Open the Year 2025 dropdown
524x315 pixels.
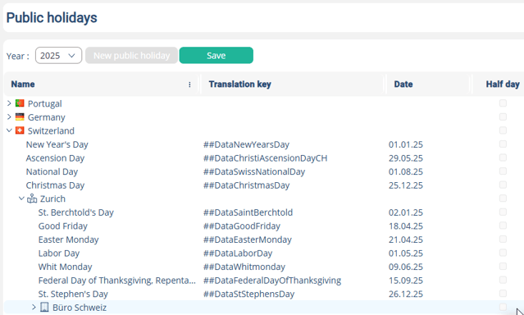(x=58, y=55)
